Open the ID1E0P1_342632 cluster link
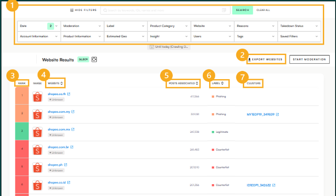The width and height of the screenshot is (336, 196). pyautogui.click(x=259, y=185)
